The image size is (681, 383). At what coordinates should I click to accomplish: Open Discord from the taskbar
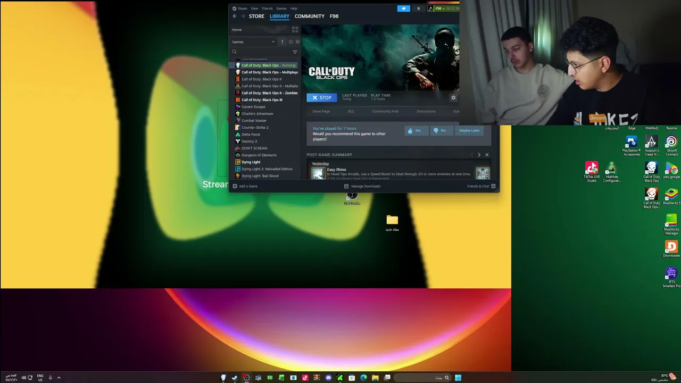pos(328,378)
